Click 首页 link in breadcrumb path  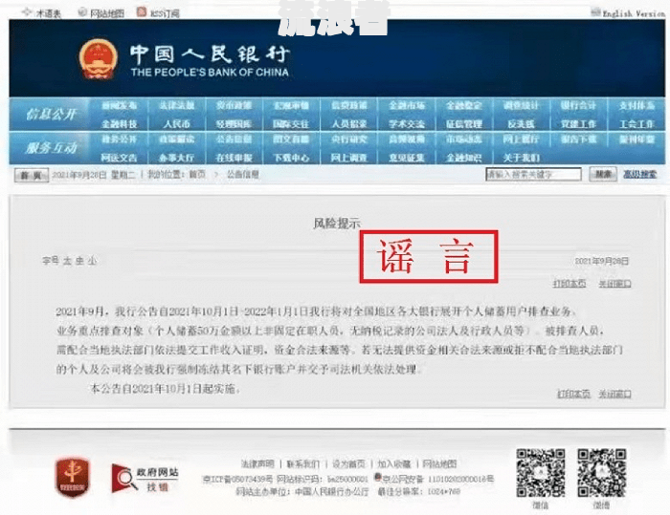coord(197,175)
